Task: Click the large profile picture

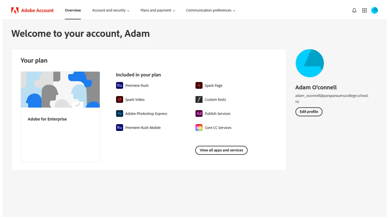Action: tap(310, 63)
